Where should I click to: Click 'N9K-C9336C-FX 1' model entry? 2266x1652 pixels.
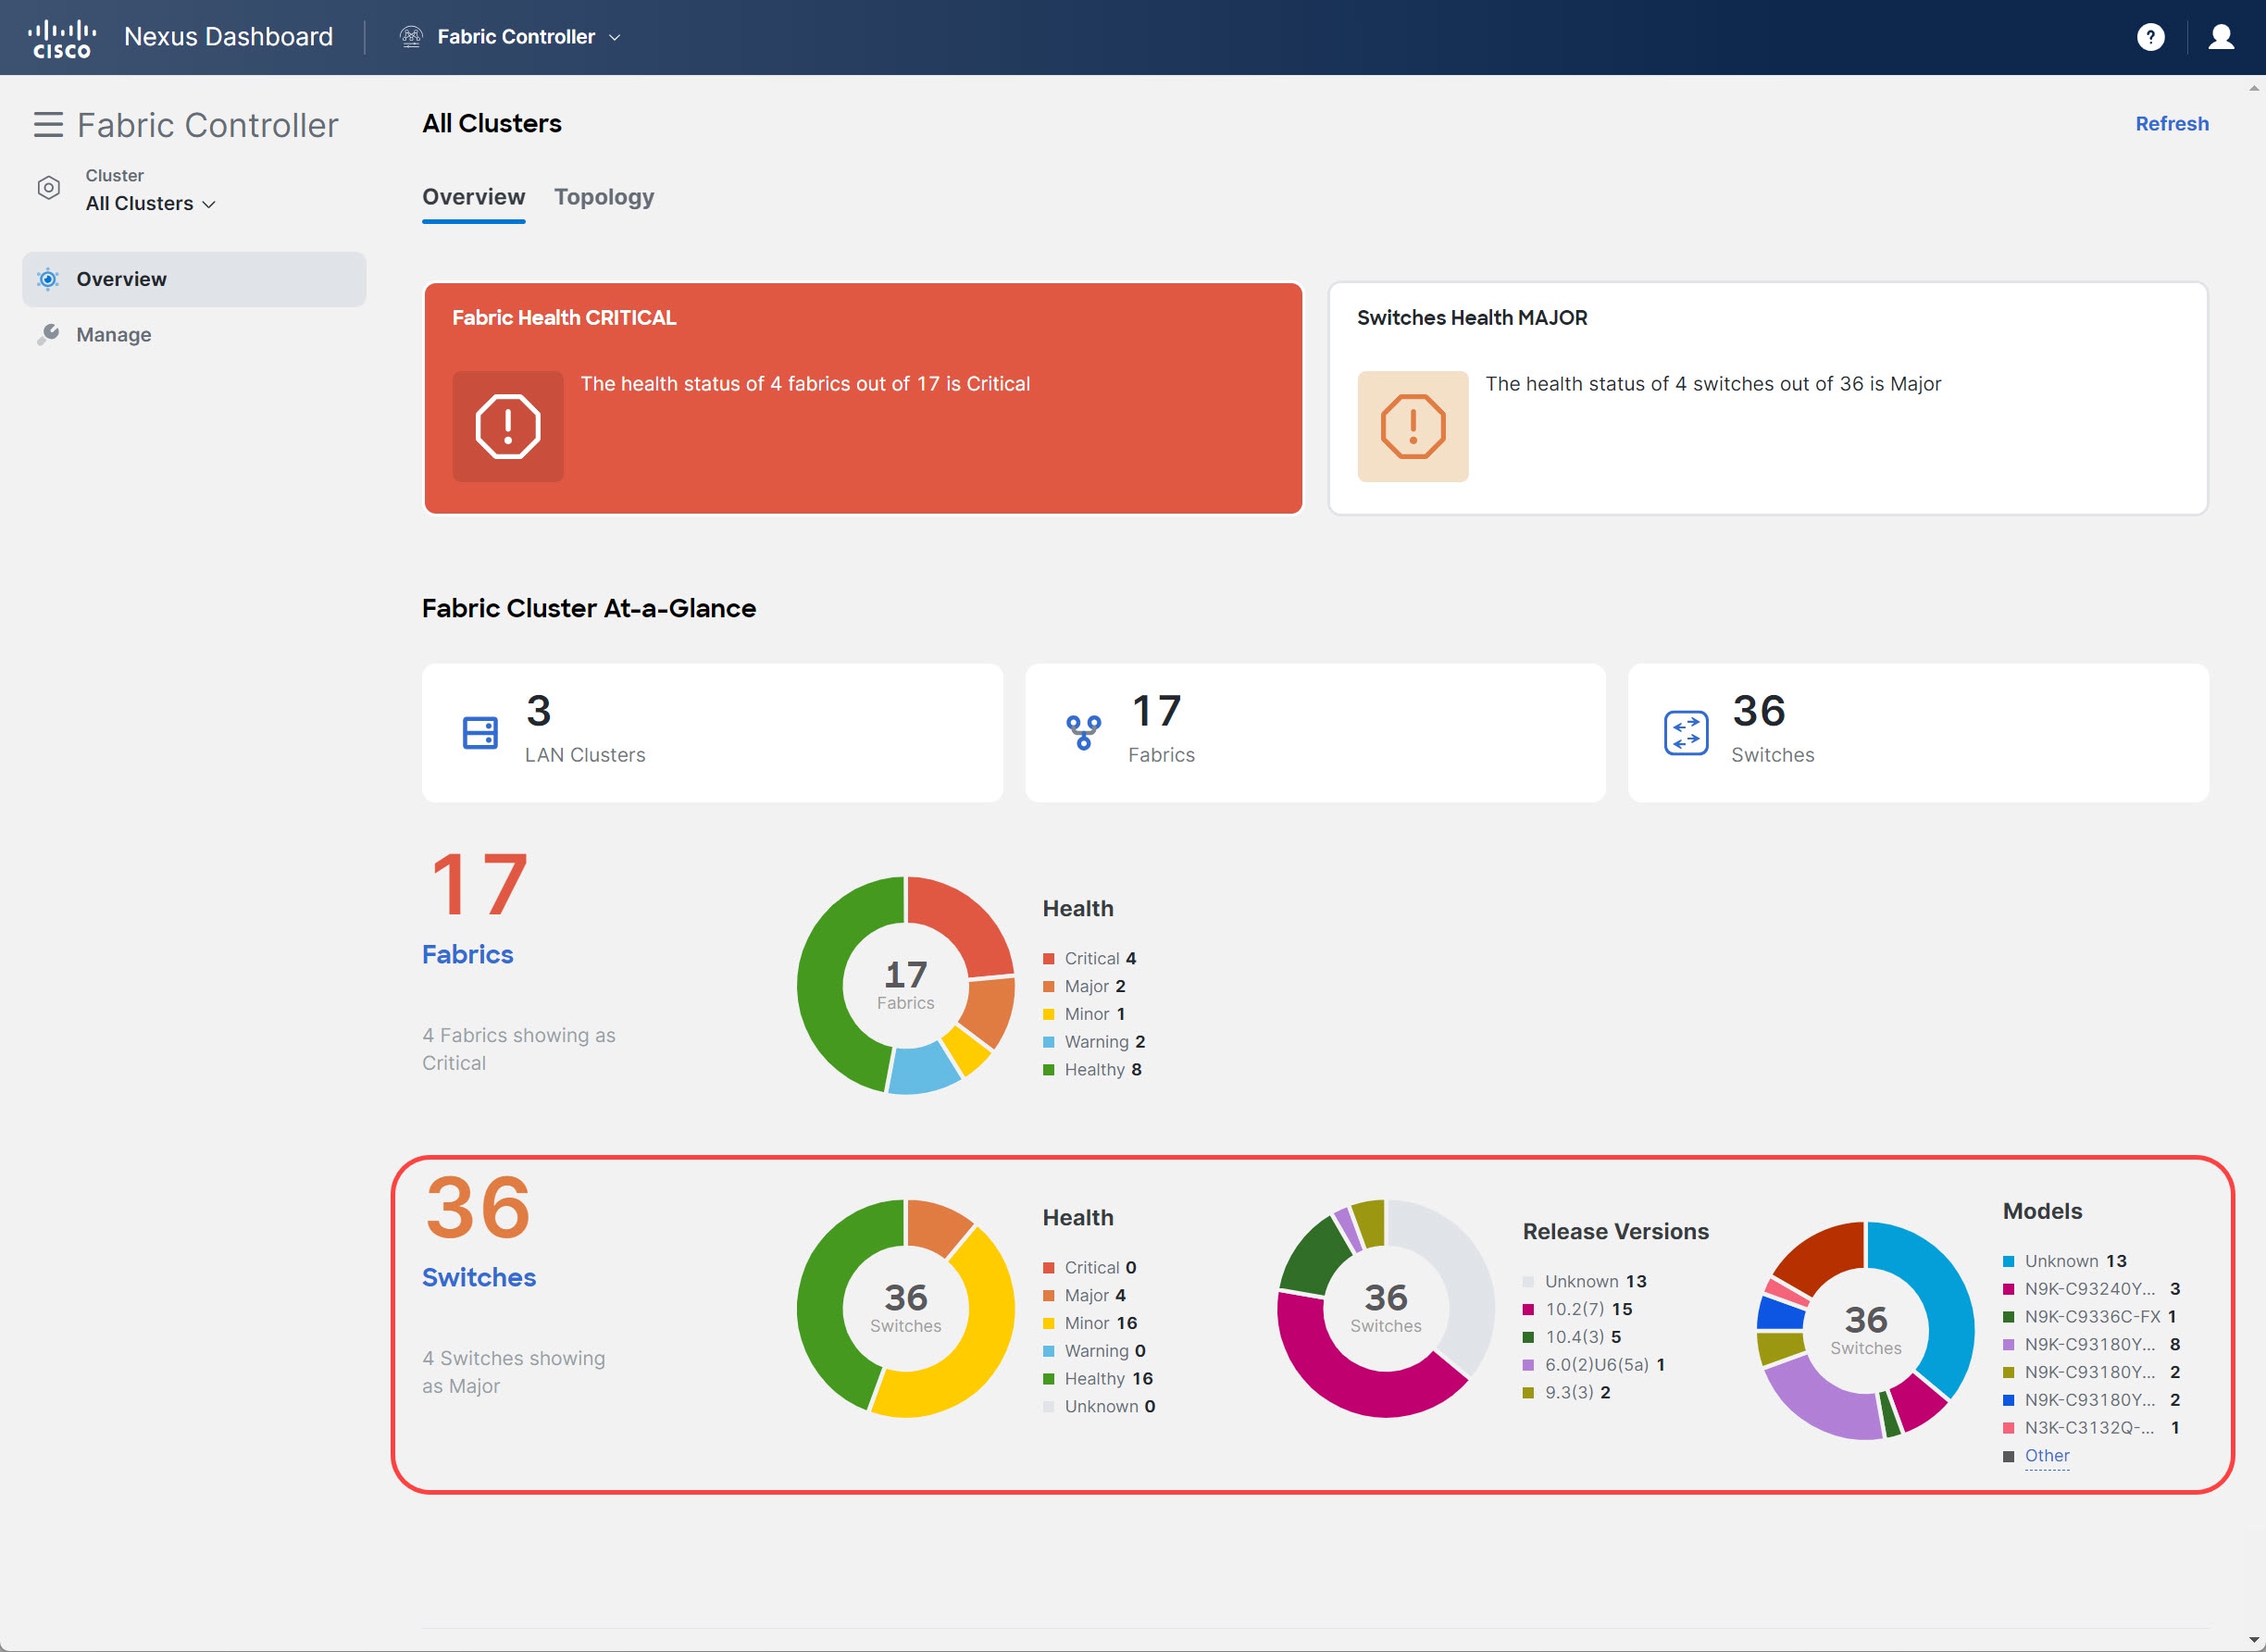coord(2090,1317)
